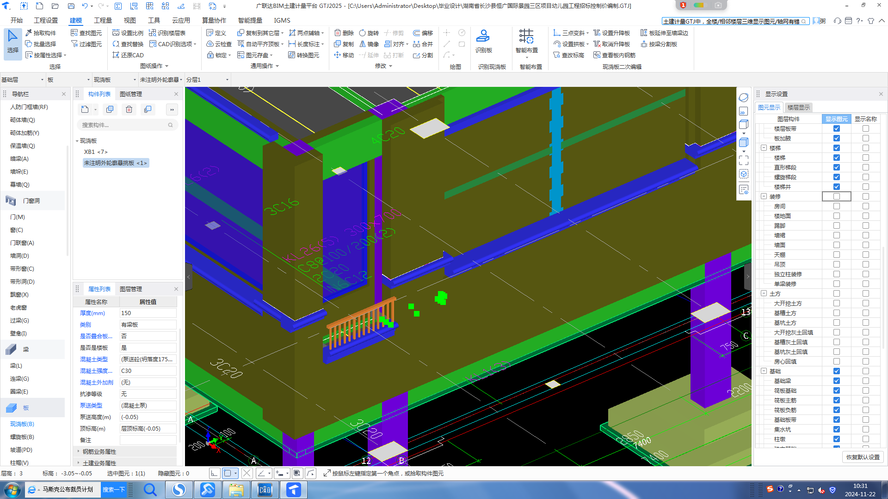
Task: Open the 现浇板 component type dropdown
Action: pos(115,79)
